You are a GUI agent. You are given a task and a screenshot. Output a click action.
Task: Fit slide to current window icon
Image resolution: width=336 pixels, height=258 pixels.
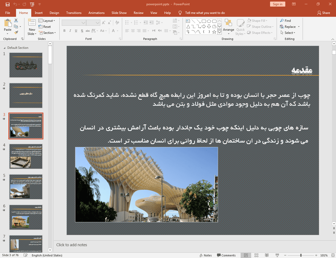[x=333, y=255]
